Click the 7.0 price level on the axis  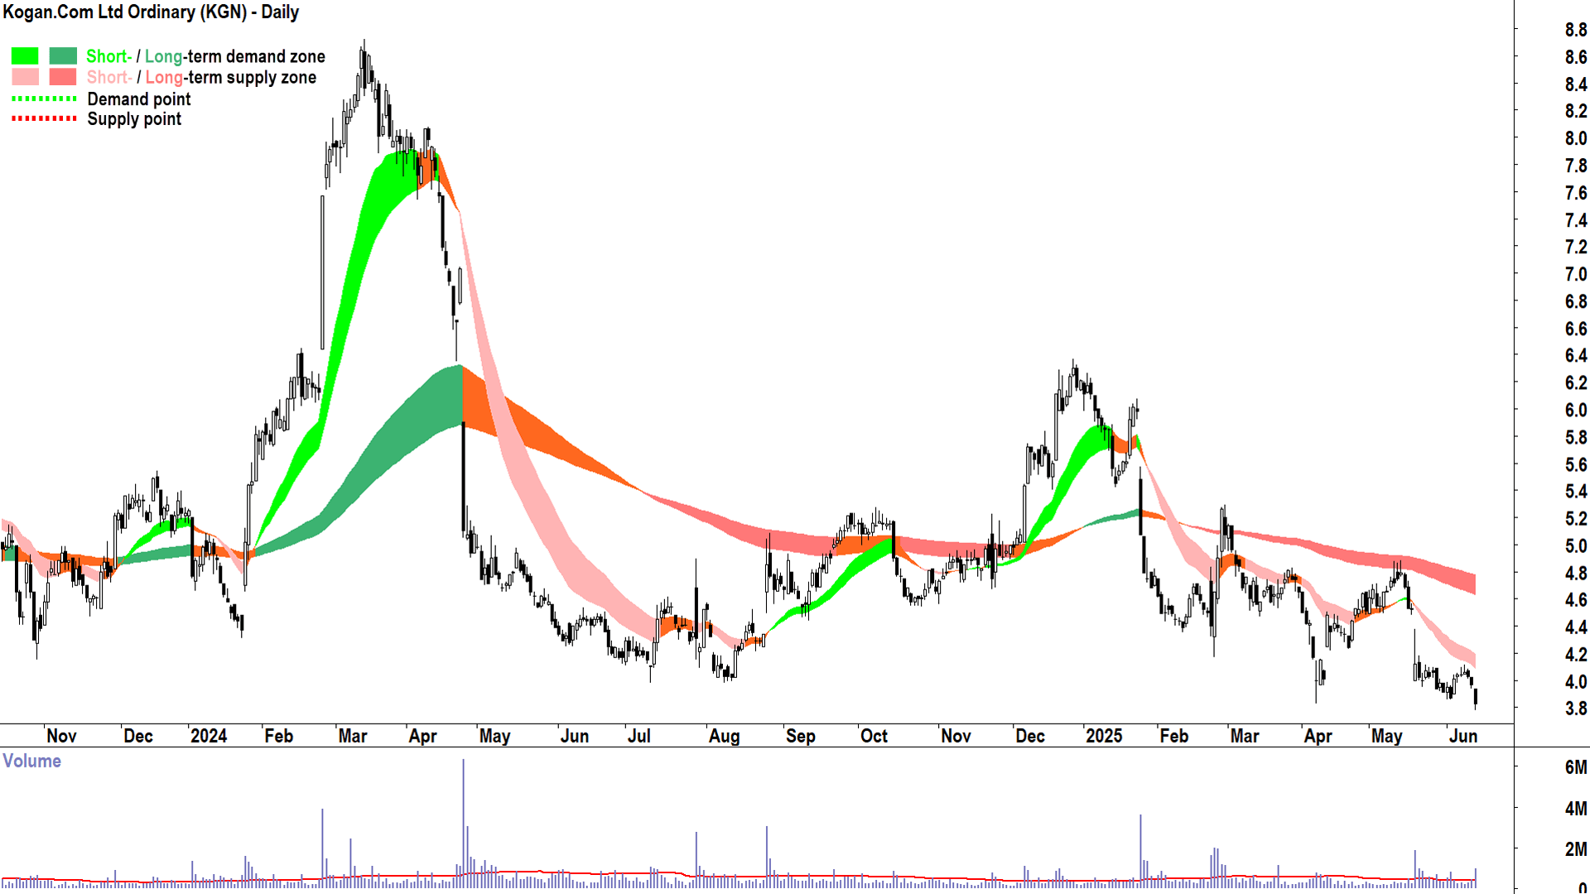(x=1575, y=274)
